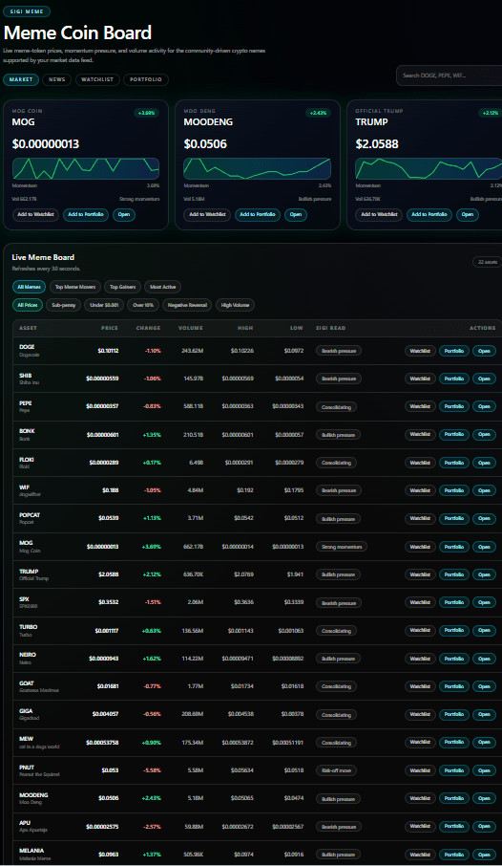Select the Top Meme Movers filter
502x866 pixels.
coord(75,287)
